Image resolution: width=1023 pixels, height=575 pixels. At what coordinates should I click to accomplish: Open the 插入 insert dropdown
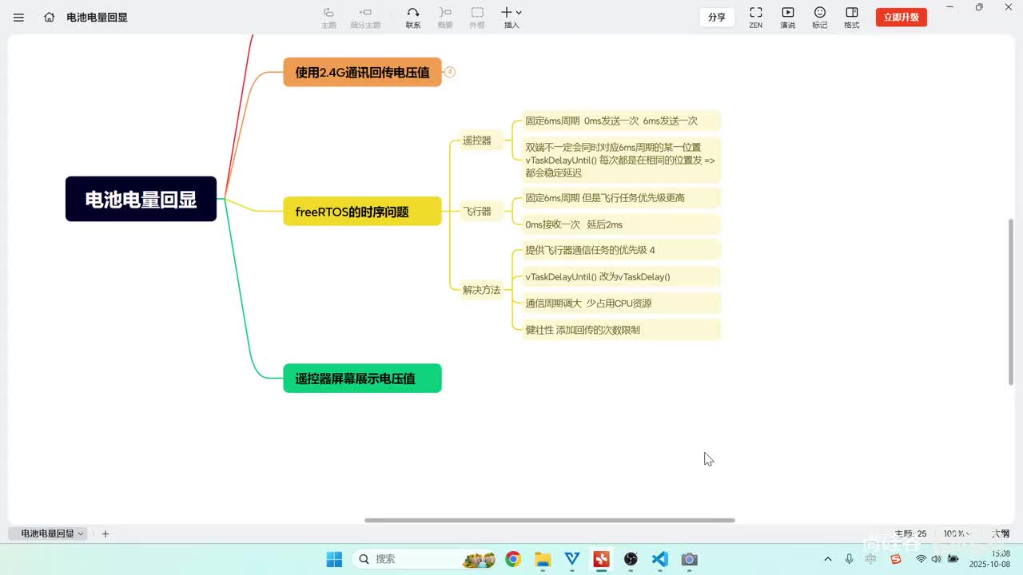click(511, 18)
